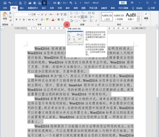Open the Paragraph settings dialog launcher
This screenshot has width=159, height=137.
coord(98,25)
